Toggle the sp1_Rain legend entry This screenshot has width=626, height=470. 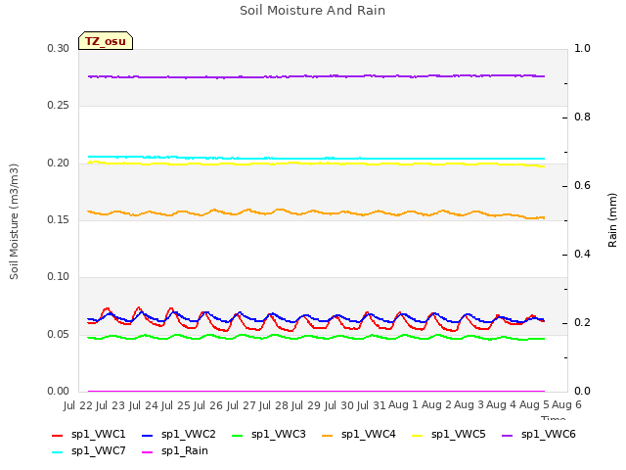pos(175,451)
